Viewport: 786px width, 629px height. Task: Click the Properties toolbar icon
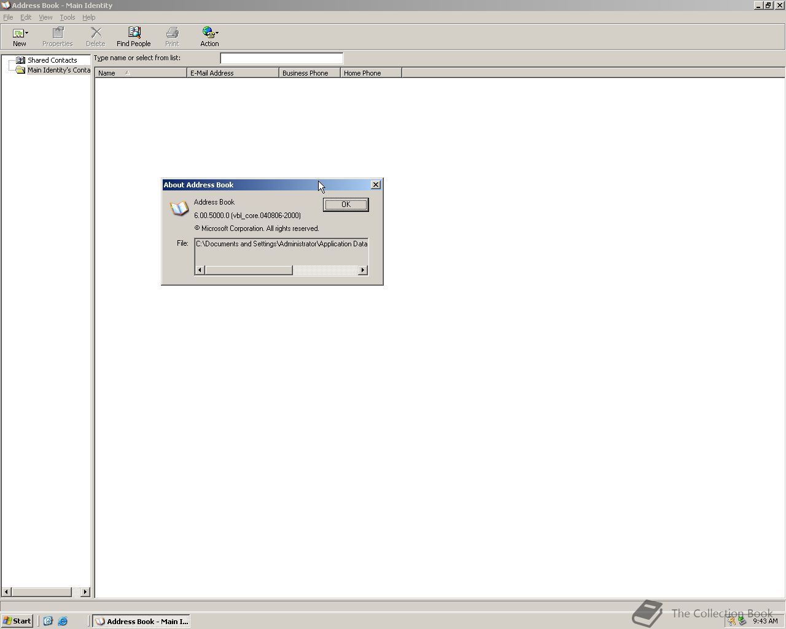pos(58,33)
